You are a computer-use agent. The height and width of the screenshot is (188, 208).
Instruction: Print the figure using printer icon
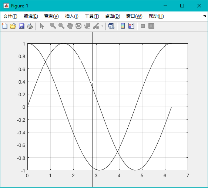(x=30, y=26)
